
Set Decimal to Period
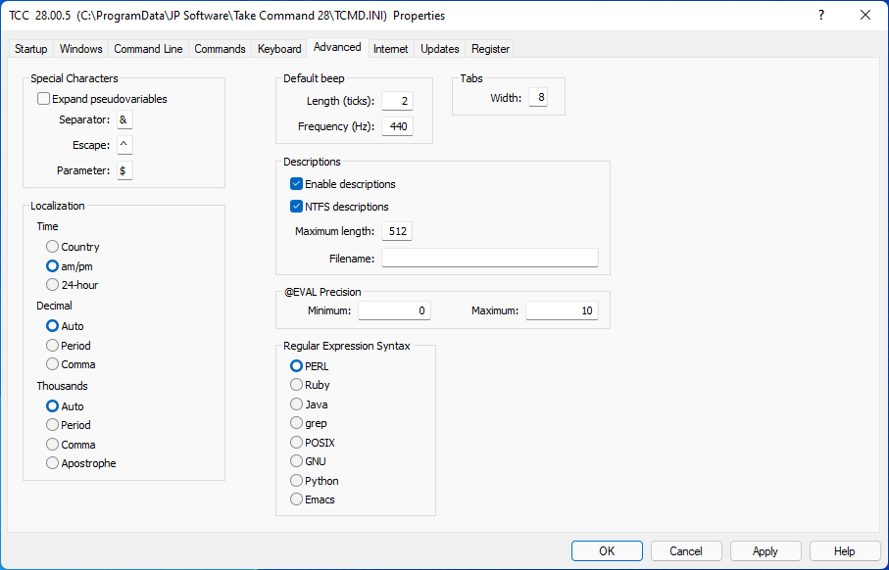(x=68, y=345)
